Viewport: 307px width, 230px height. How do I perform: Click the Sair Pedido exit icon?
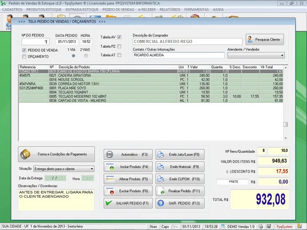(x=162, y=203)
